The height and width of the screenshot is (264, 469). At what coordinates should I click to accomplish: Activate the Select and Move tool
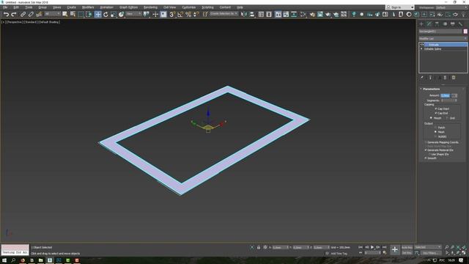tap(97, 15)
